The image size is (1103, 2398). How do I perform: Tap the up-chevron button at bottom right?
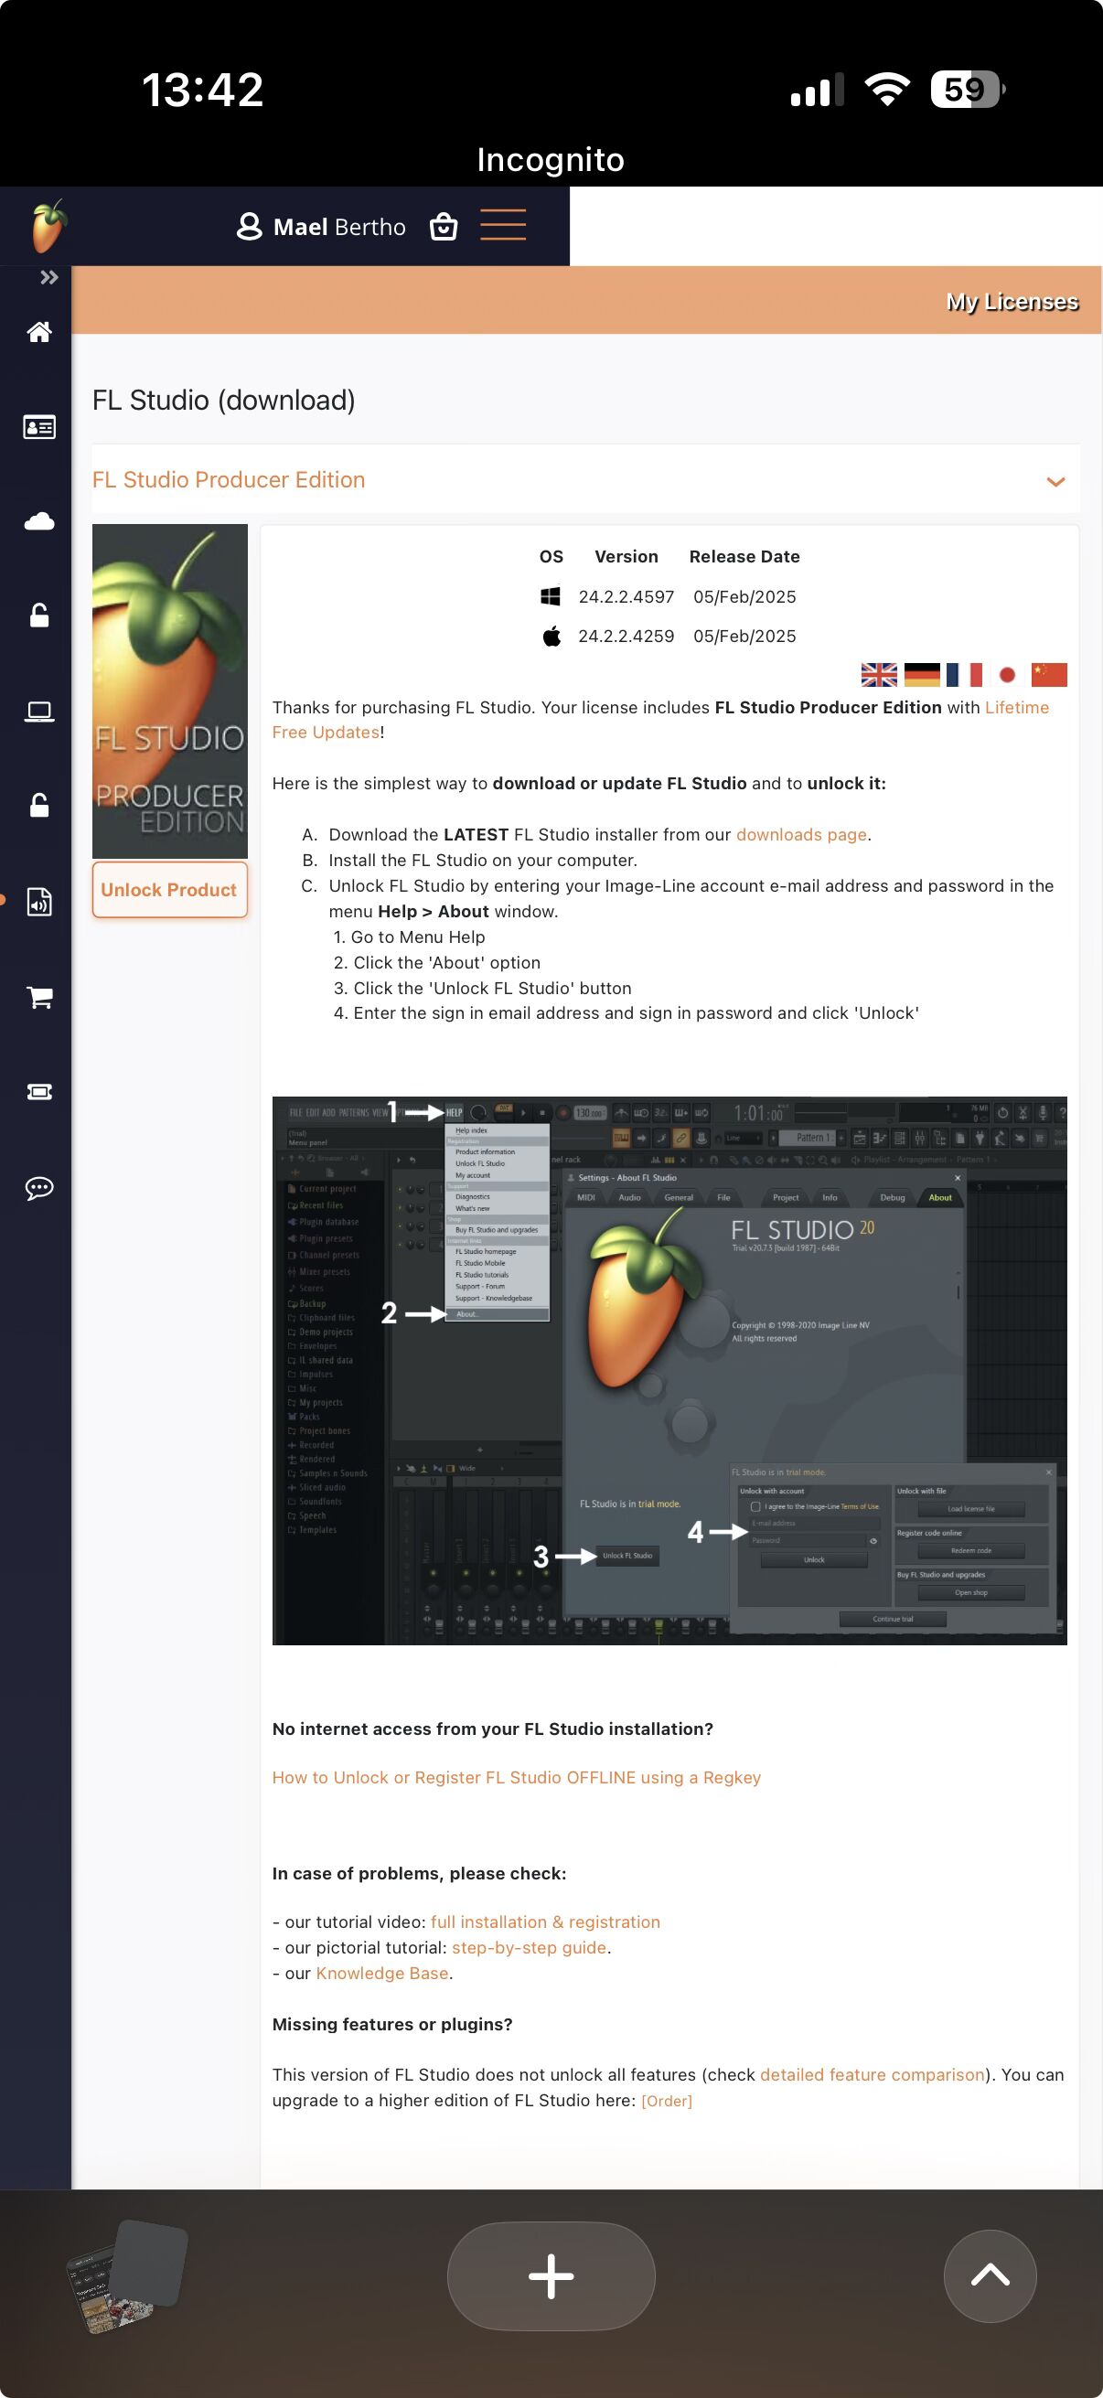click(991, 2277)
